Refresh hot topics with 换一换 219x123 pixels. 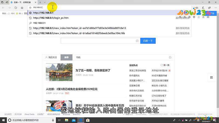coord(165,65)
